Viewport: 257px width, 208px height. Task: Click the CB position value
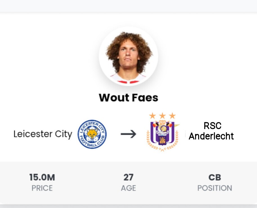click(x=215, y=177)
